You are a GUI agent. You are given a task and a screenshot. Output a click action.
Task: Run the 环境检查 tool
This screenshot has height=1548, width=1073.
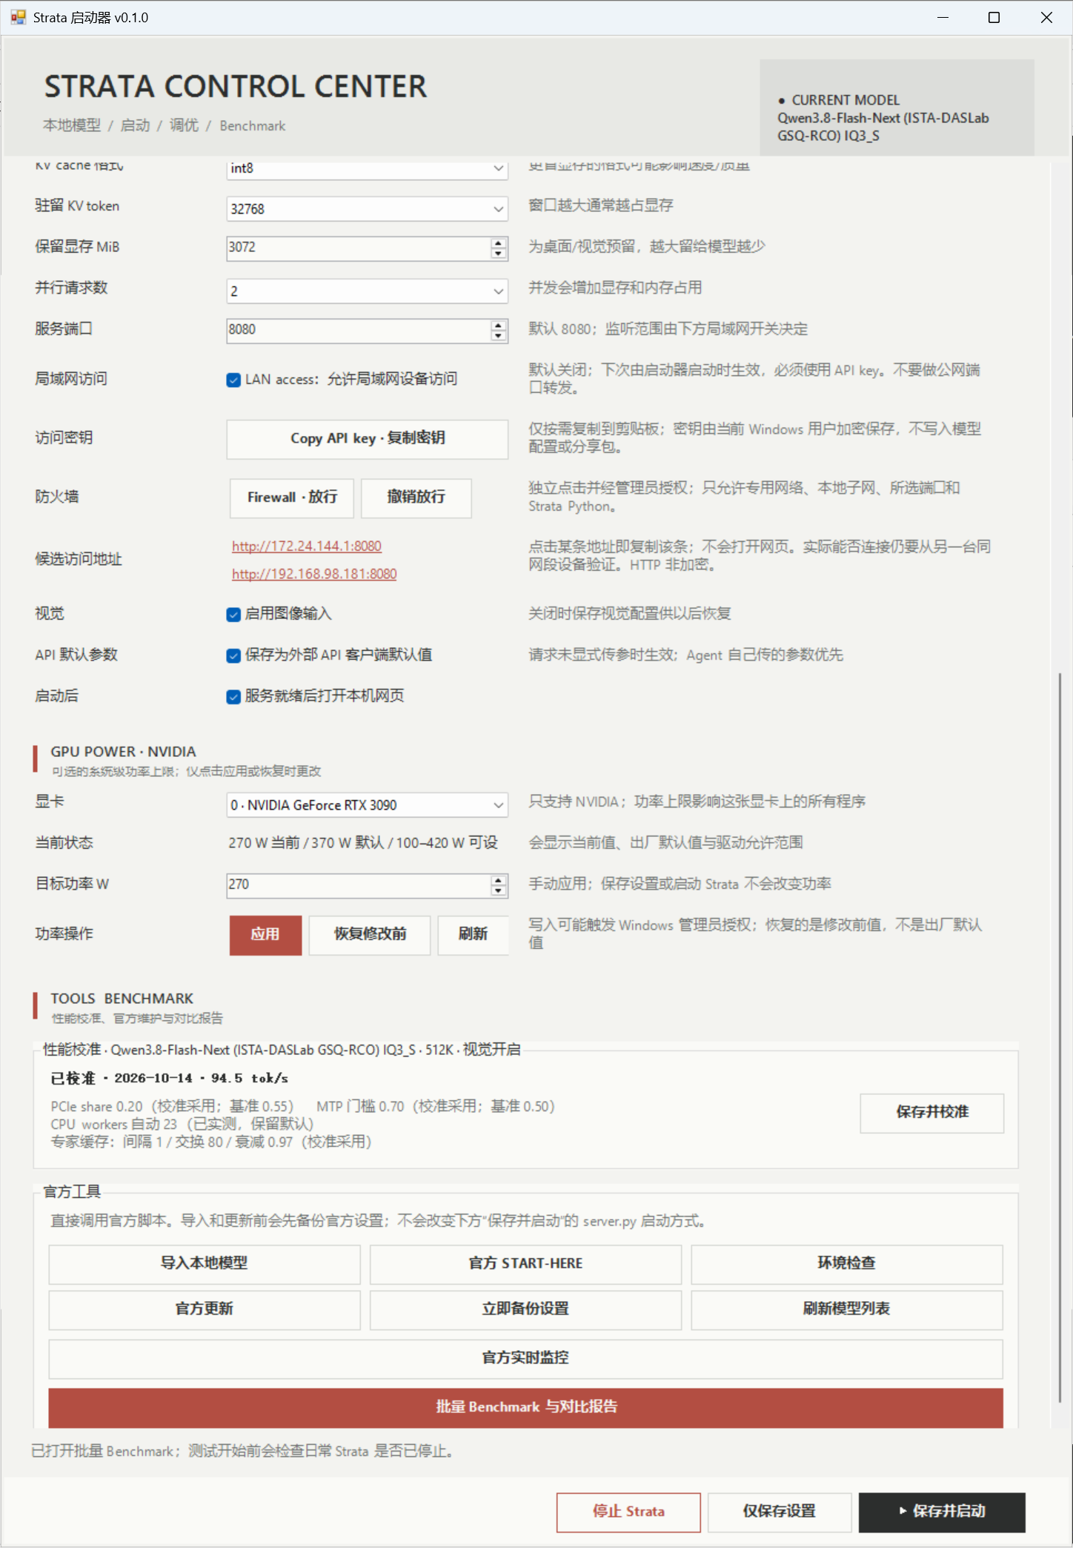847,1264
